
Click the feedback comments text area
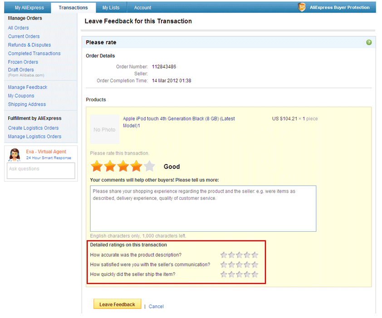[x=203, y=209]
